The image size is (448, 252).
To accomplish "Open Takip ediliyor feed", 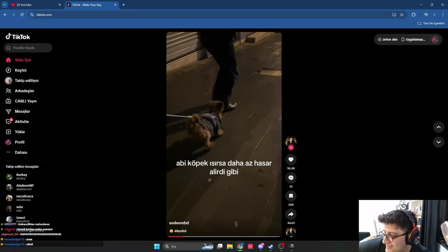I will coord(22,80).
